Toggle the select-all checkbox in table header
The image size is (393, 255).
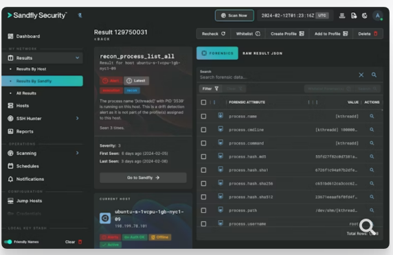point(203,102)
